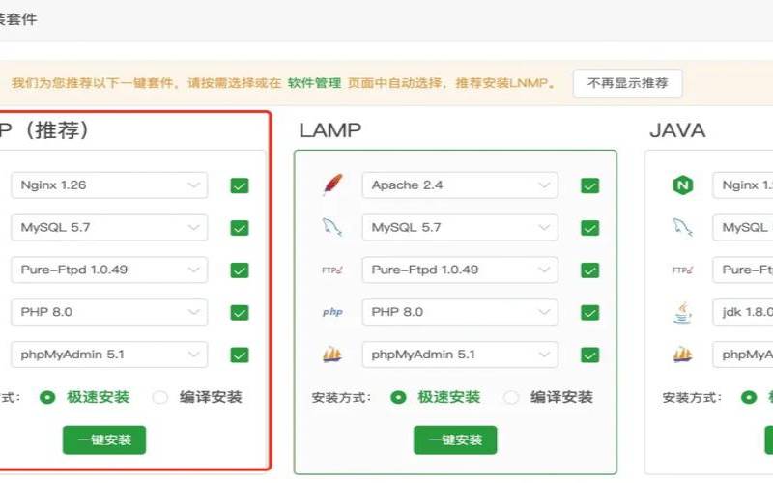Uncheck Pure-Ftpd 1.0.49 in the LAMP suite
The image size is (773, 483).
[590, 270]
